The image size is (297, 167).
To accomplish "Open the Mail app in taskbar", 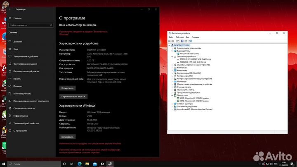I will [95, 164].
